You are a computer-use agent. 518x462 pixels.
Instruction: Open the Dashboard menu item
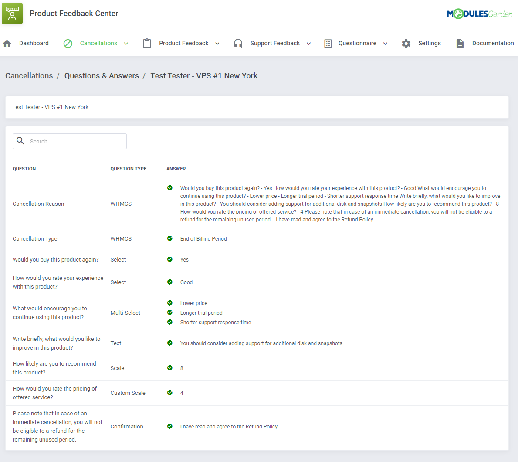point(34,43)
